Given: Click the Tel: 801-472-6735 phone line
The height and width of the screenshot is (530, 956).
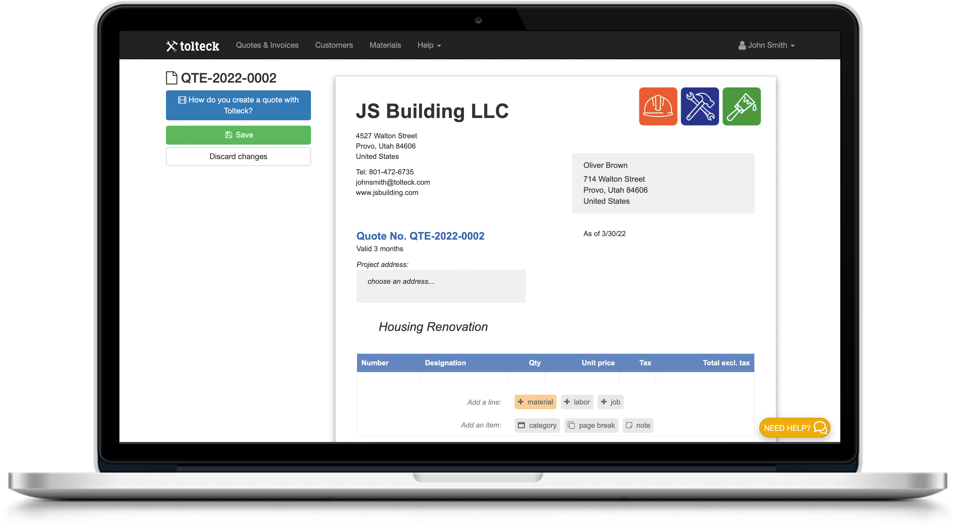Looking at the screenshot, I should click(x=384, y=172).
